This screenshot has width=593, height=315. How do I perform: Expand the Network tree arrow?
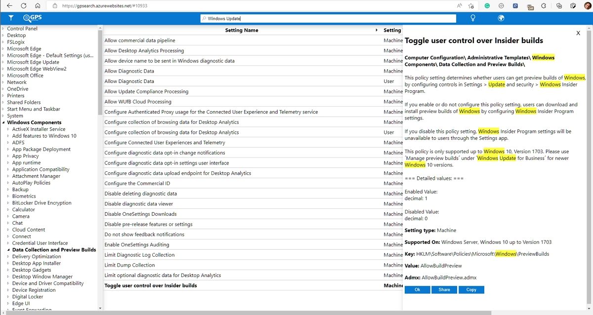[x=3, y=82]
